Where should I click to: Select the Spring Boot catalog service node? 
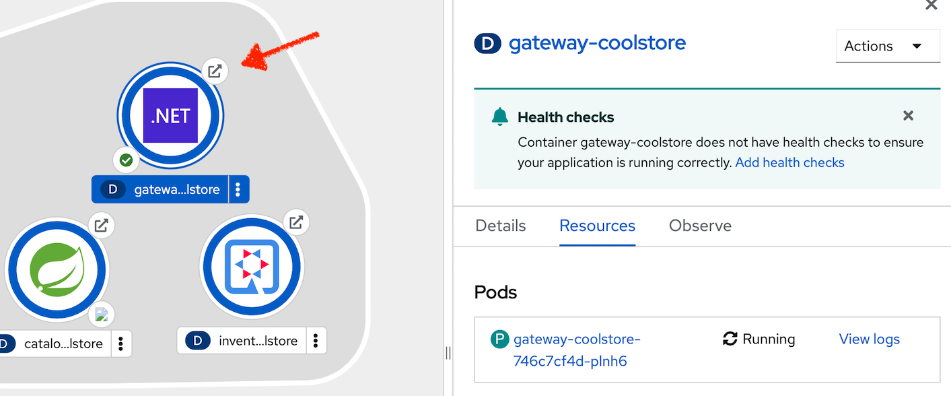(57, 269)
